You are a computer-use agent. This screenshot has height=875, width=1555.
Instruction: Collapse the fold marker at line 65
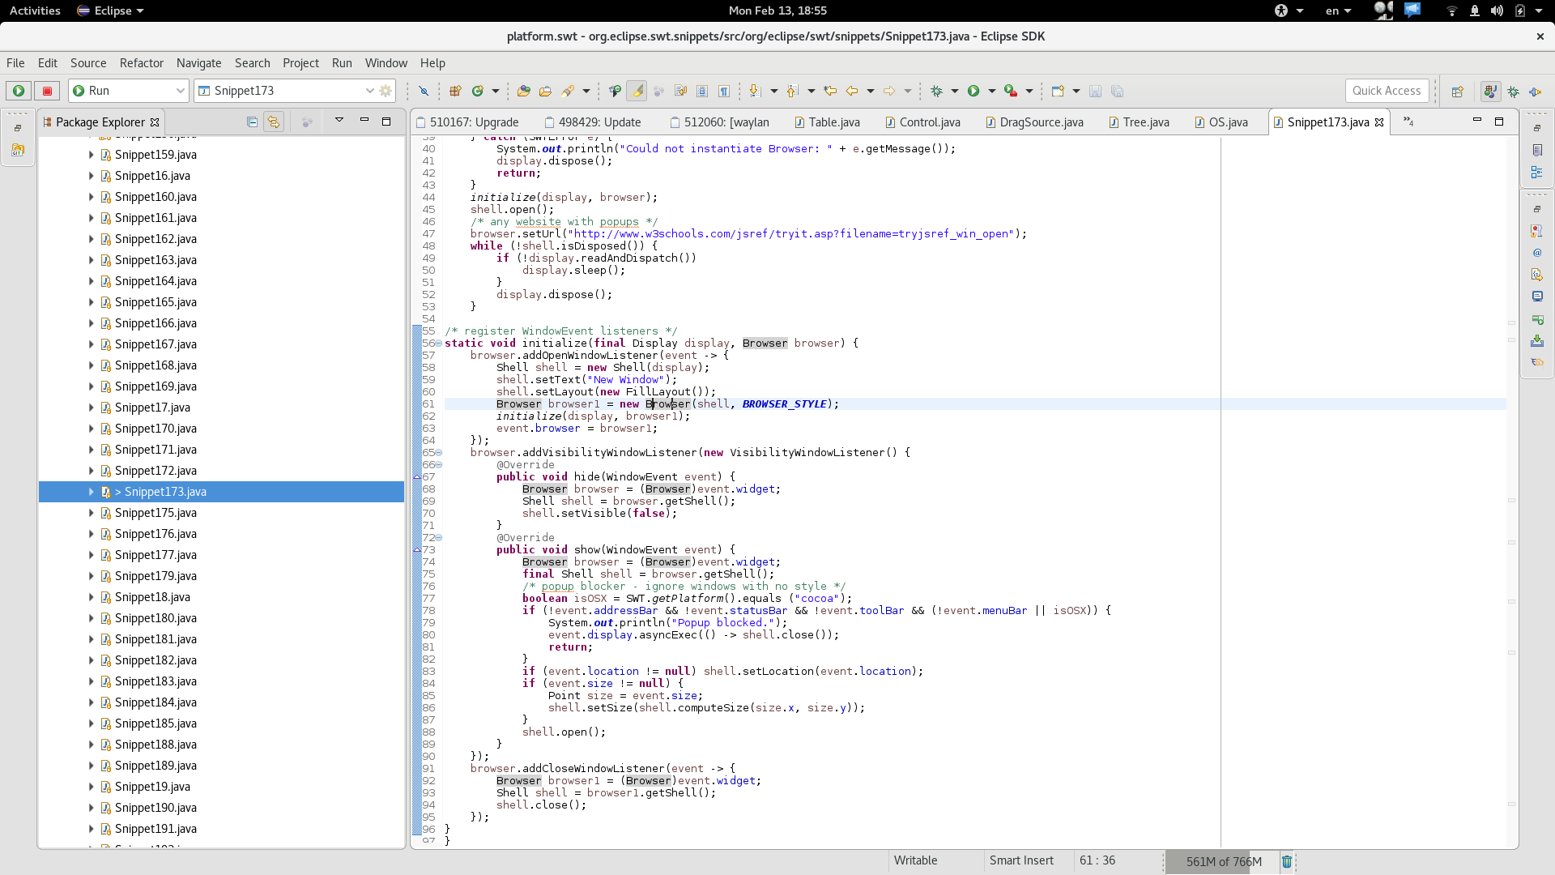click(439, 453)
